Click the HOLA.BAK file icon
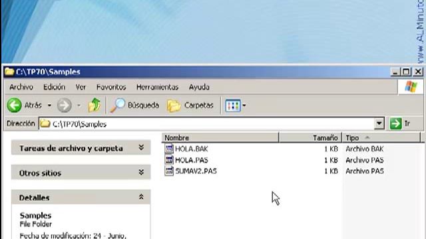Screen dimensions: 426x239 (x=169, y=149)
